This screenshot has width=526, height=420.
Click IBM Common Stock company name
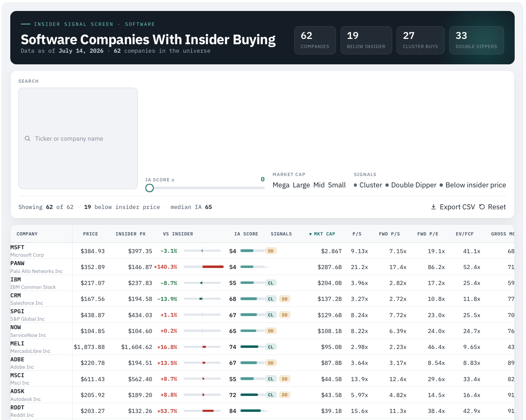click(x=33, y=287)
